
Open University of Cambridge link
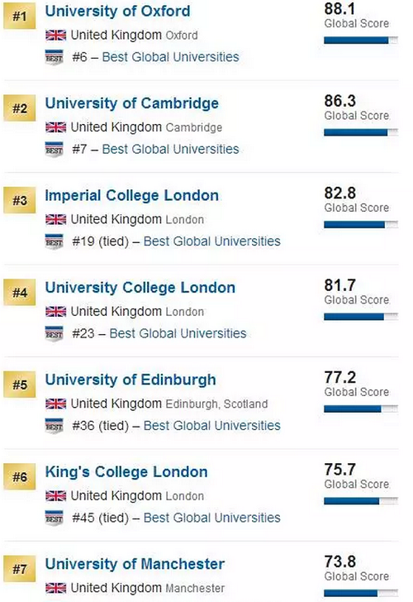point(132,103)
